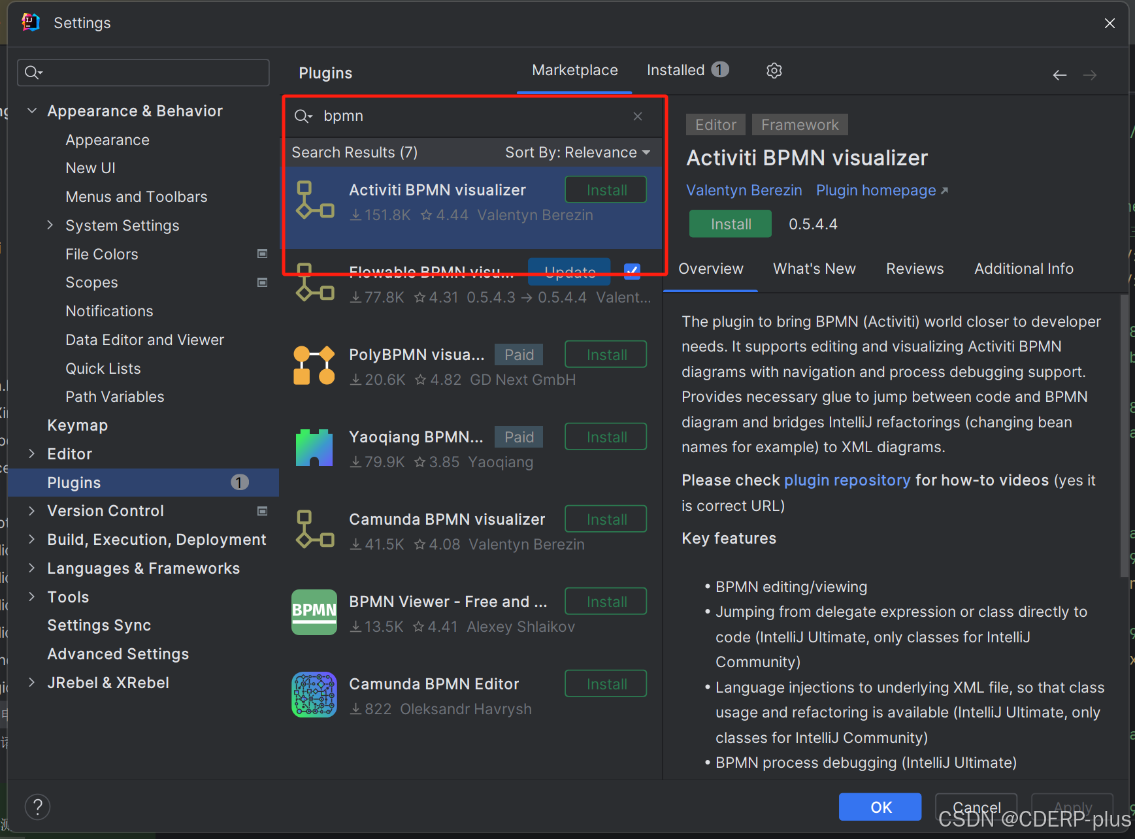
Task: Clear the bpmn search text
Action: [638, 116]
